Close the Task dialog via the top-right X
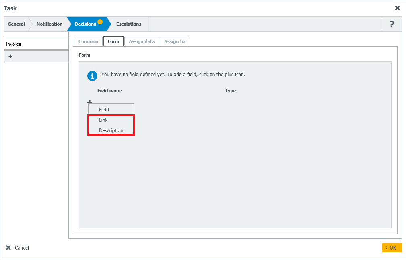406x260 pixels. (x=398, y=8)
